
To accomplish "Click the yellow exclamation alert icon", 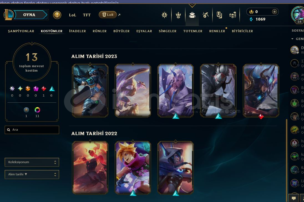I will point(57,15).
